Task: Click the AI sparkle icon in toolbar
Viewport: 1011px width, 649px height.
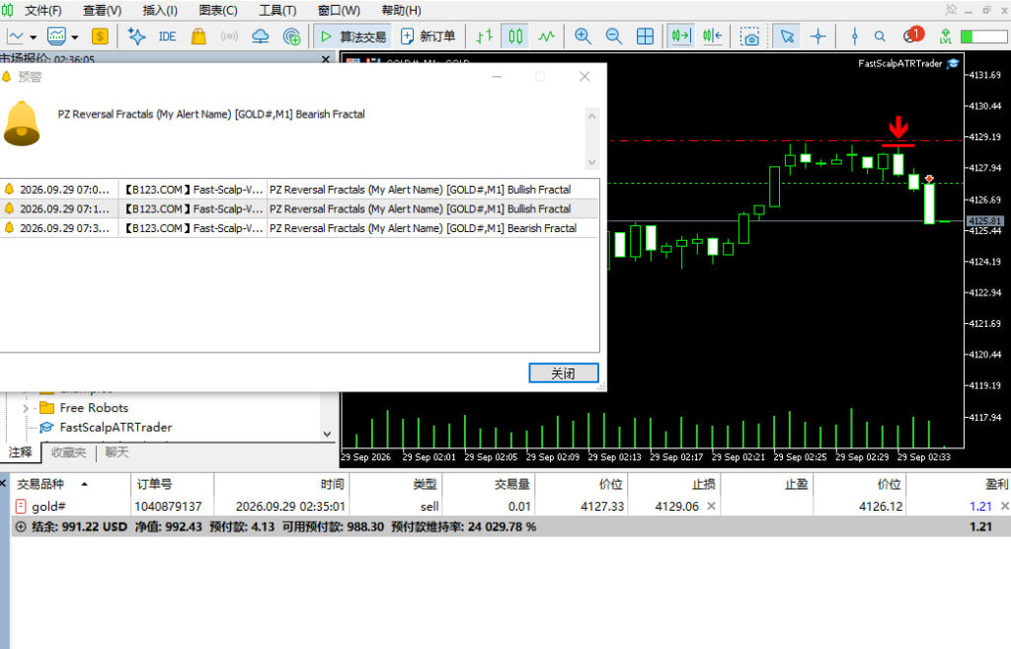Action: pos(136,37)
